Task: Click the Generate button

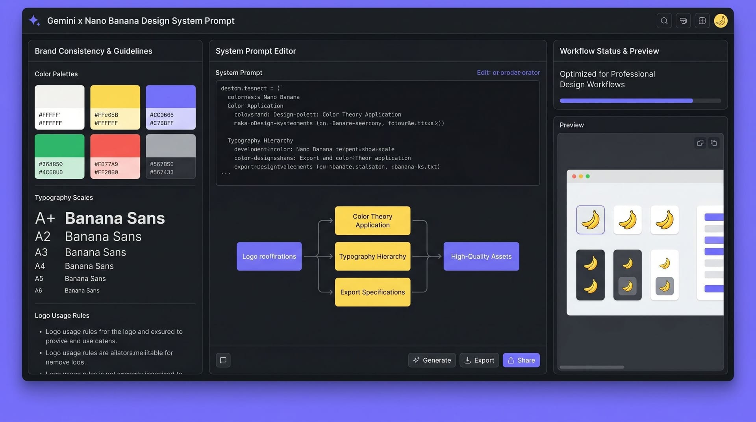Action: 432,360
